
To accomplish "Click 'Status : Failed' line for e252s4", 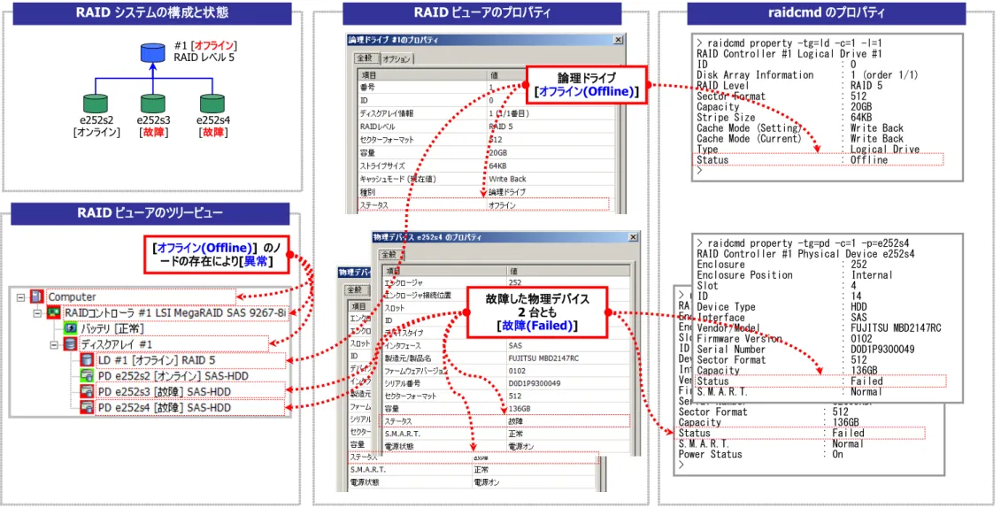I will click(789, 381).
